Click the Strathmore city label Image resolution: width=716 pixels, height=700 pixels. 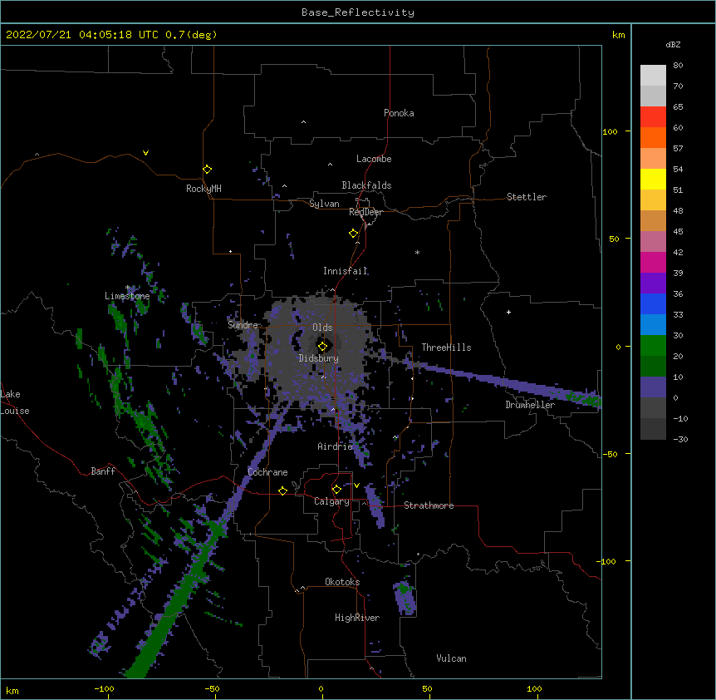click(429, 505)
